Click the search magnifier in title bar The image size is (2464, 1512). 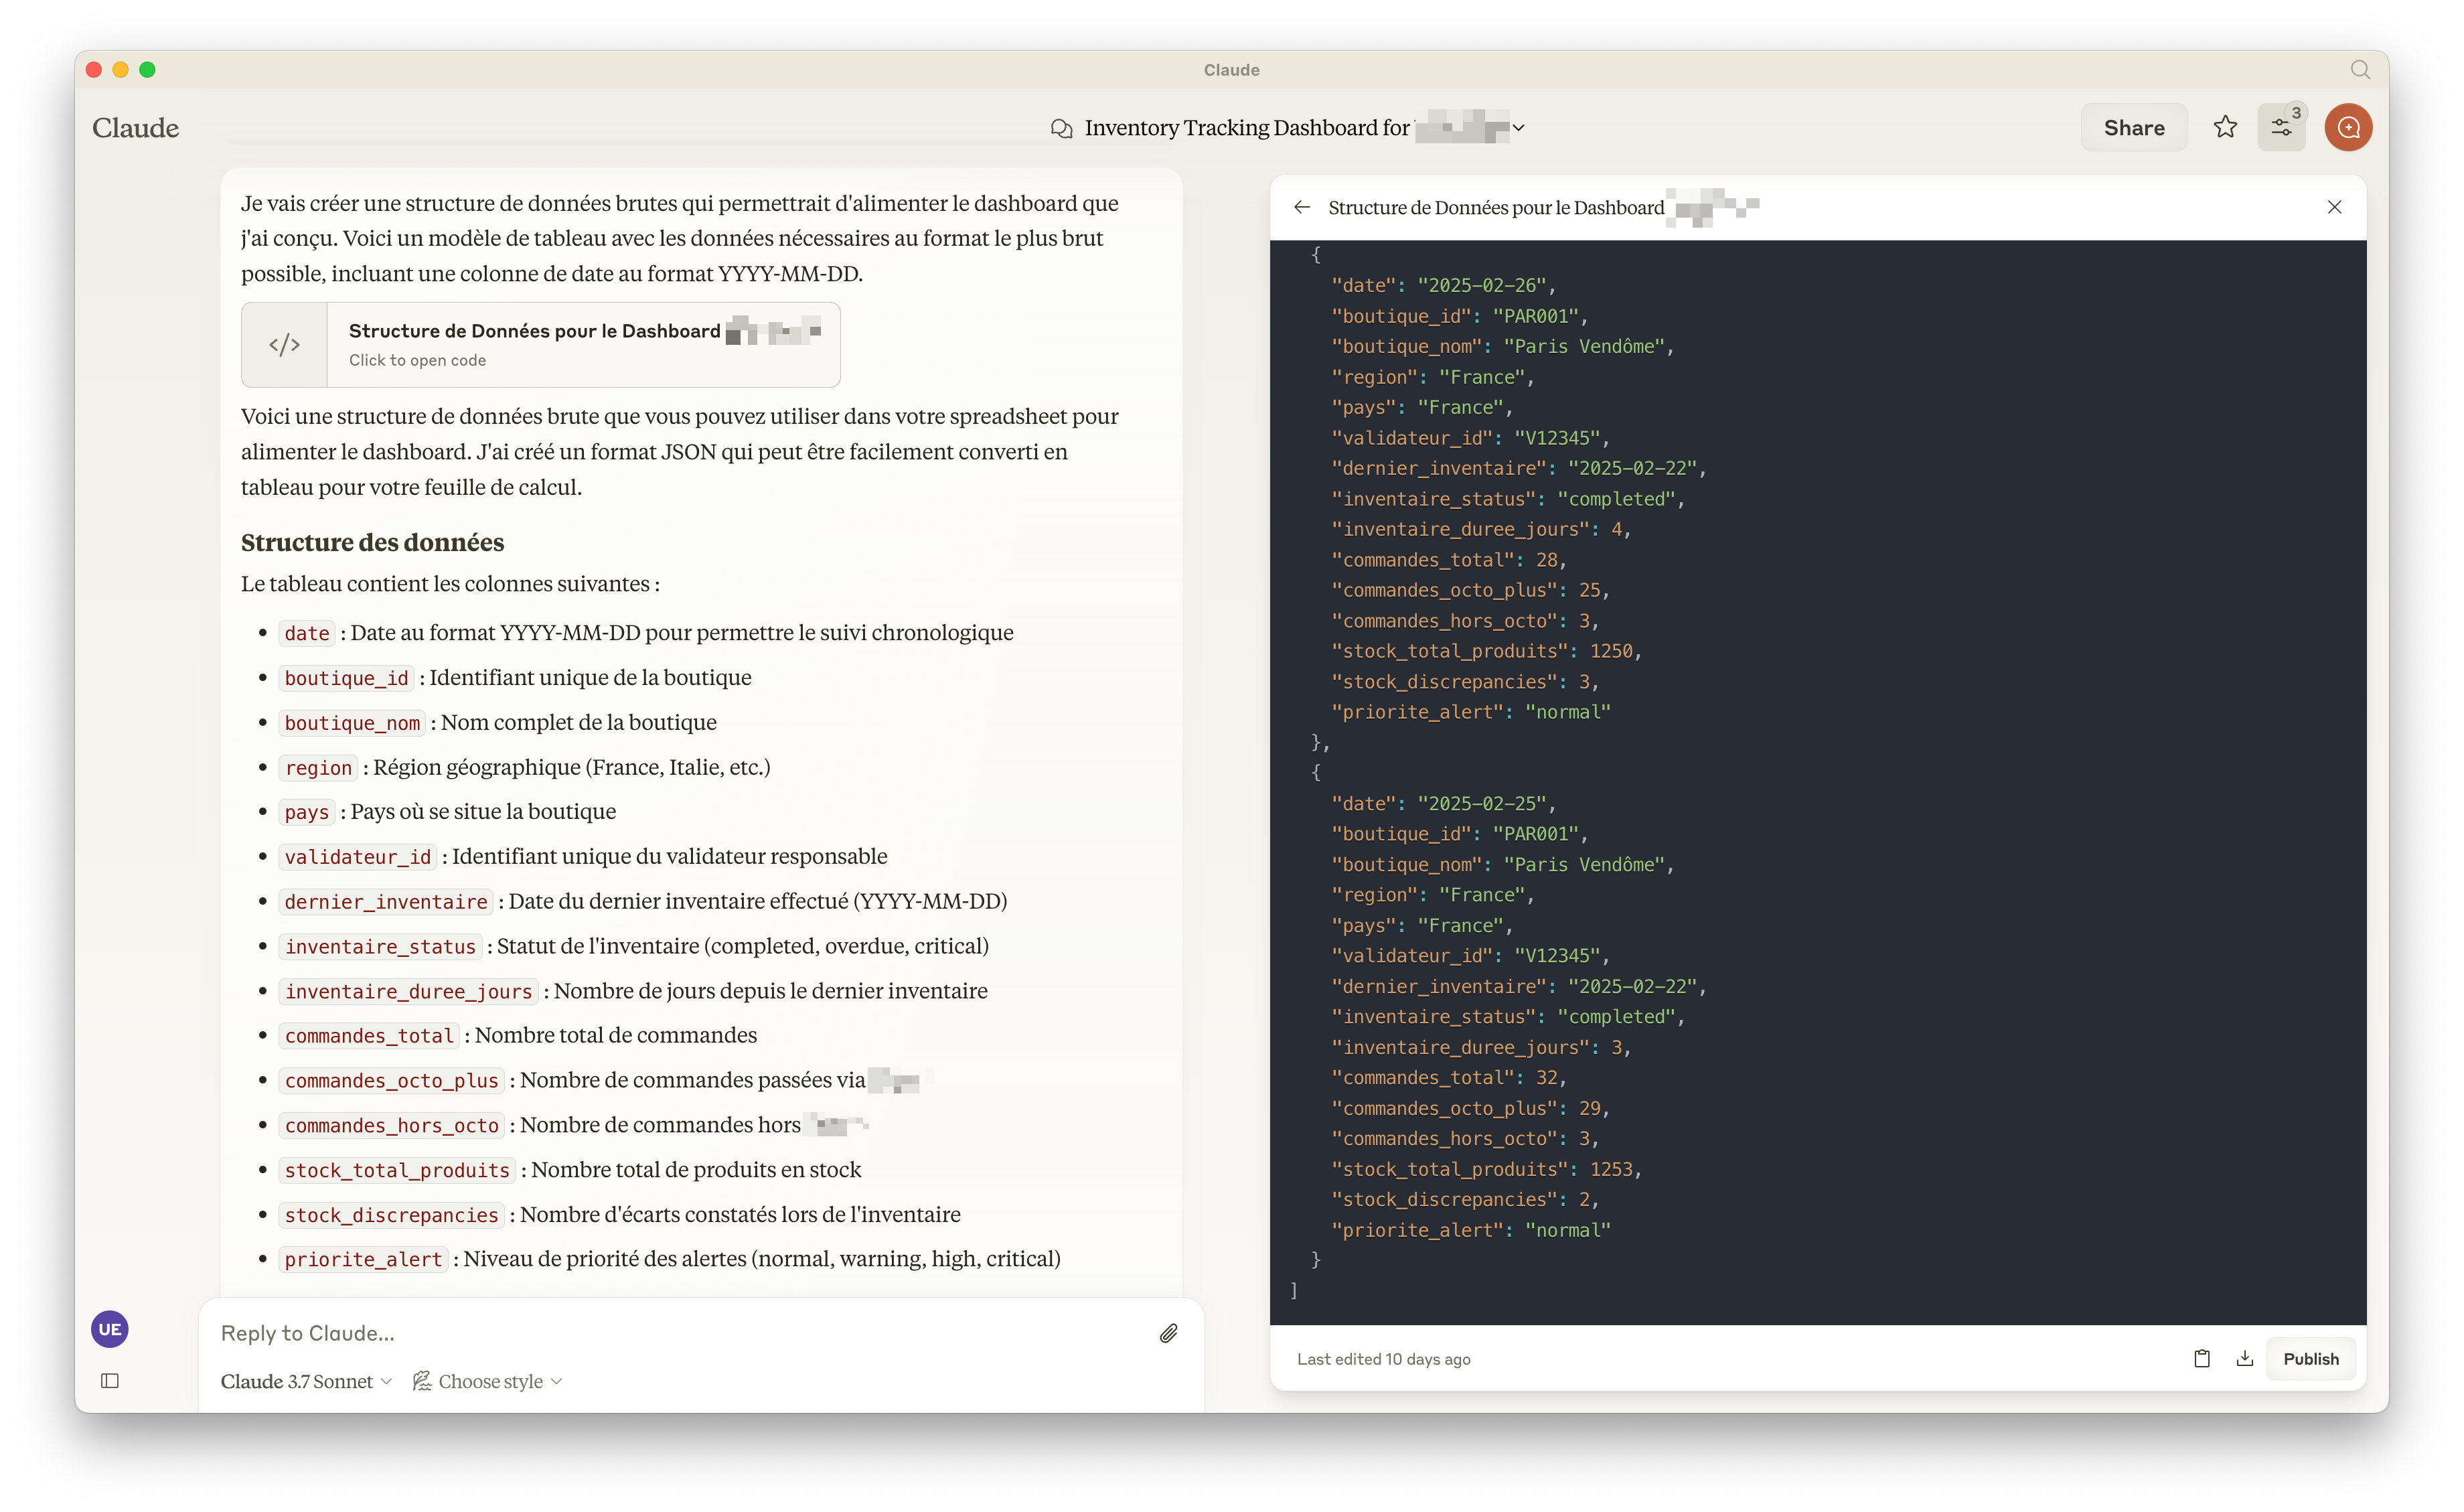[2360, 70]
